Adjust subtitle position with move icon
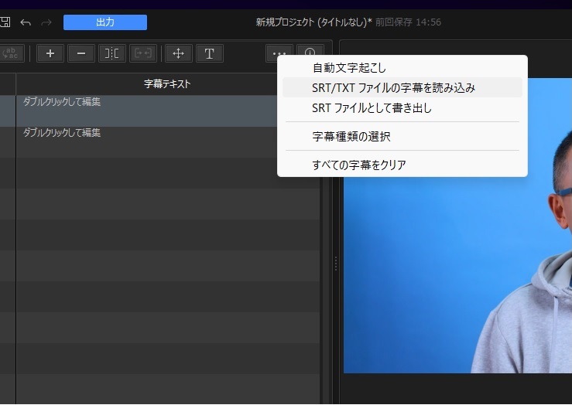This screenshot has height=405, width=572. 178,53
